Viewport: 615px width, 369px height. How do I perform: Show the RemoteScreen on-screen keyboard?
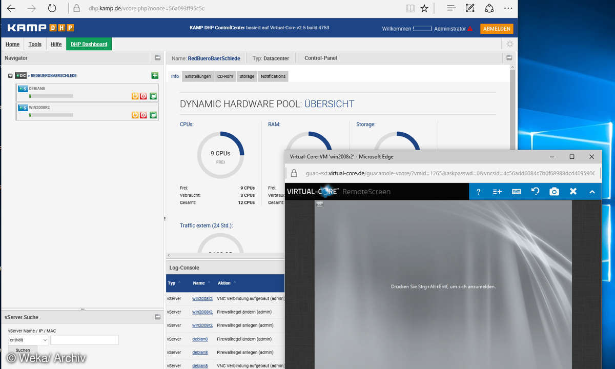click(x=516, y=191)
